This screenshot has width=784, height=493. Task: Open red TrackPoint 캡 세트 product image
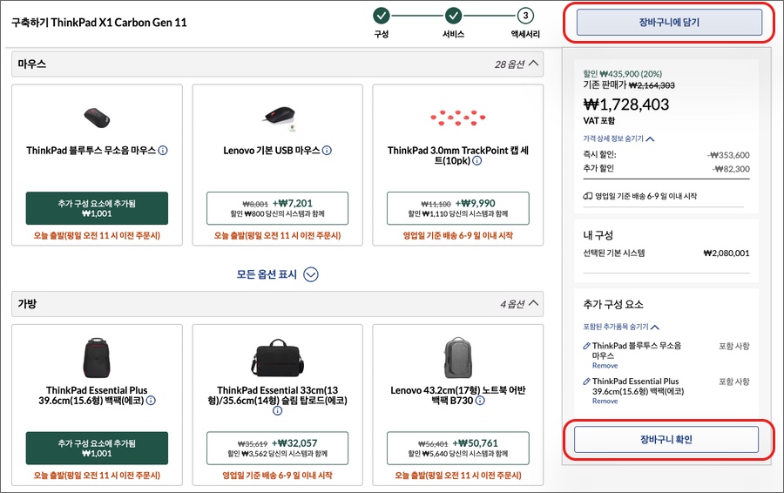457,118
